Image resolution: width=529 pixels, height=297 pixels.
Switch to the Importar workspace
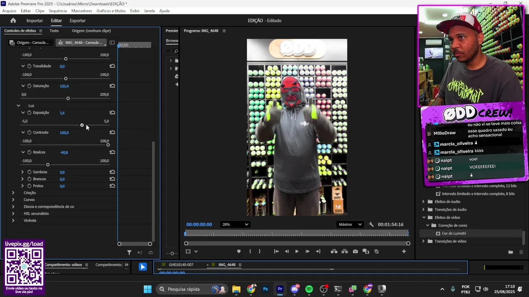[x=35, y=21]
